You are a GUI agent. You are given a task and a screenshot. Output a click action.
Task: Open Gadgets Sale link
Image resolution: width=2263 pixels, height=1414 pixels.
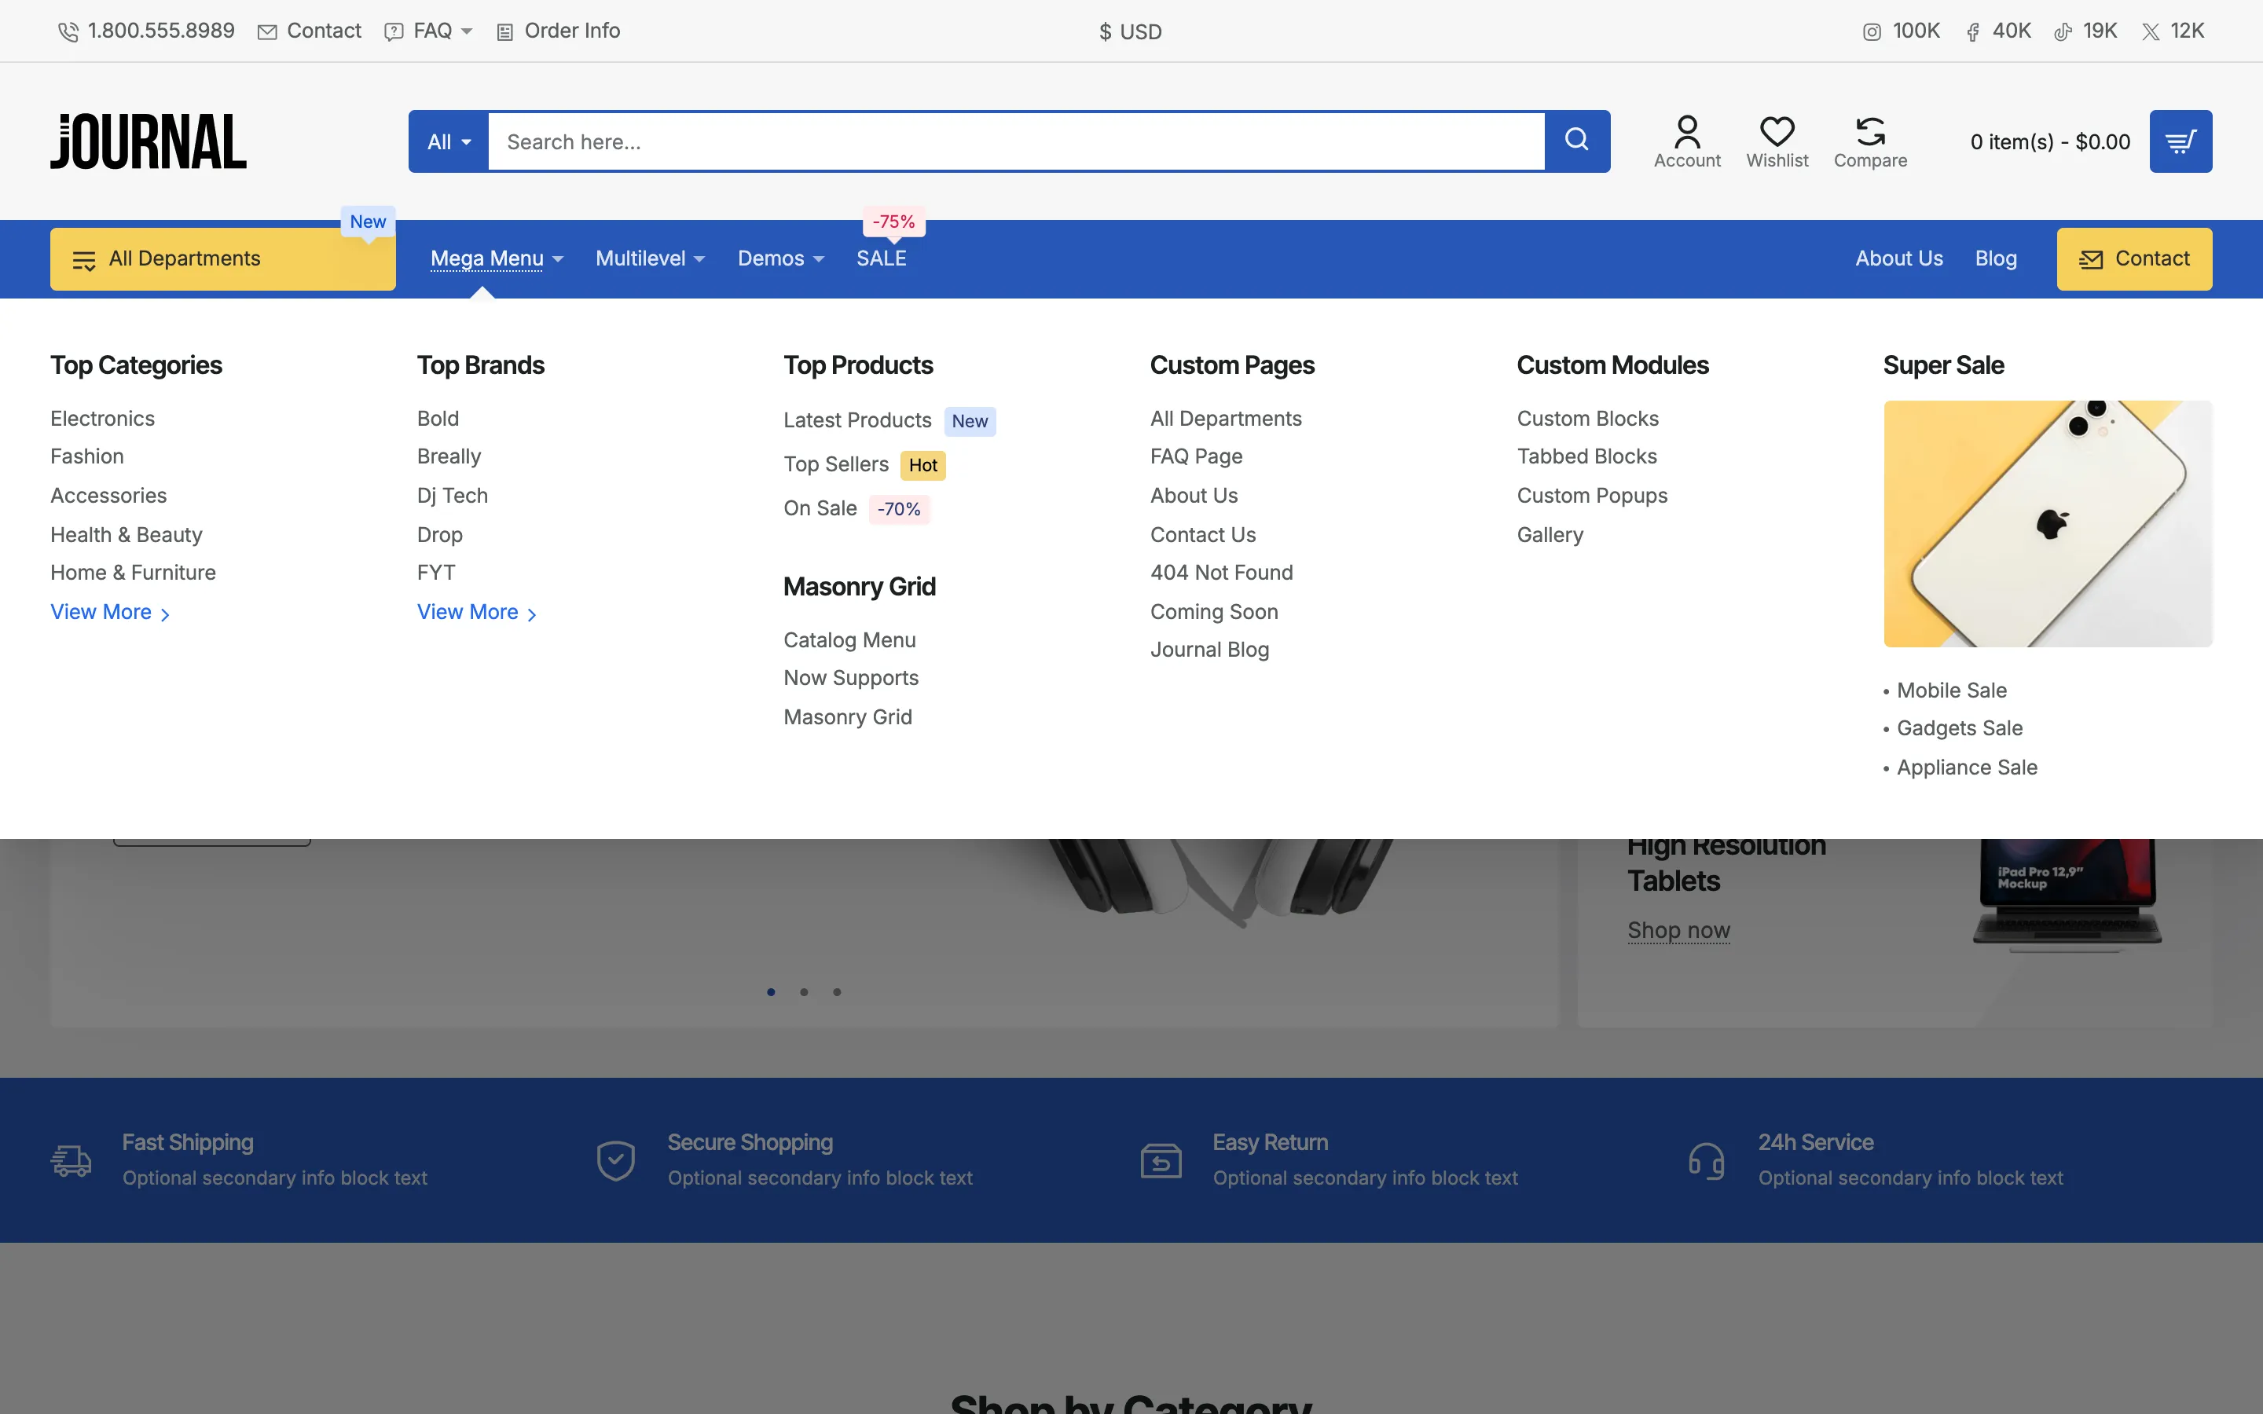point(1959,727)
